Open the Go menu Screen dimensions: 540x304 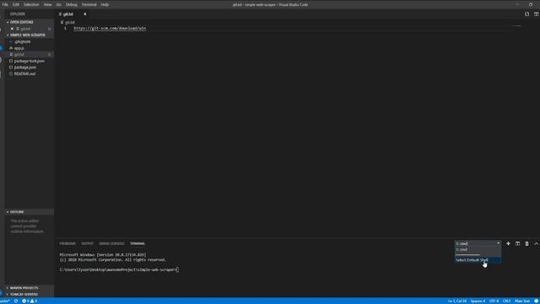(59, 4)
